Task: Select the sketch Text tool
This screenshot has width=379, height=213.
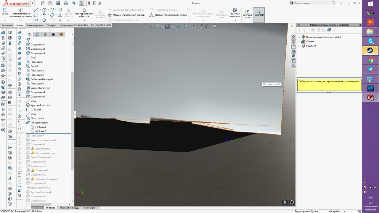Action: point(60,15)
